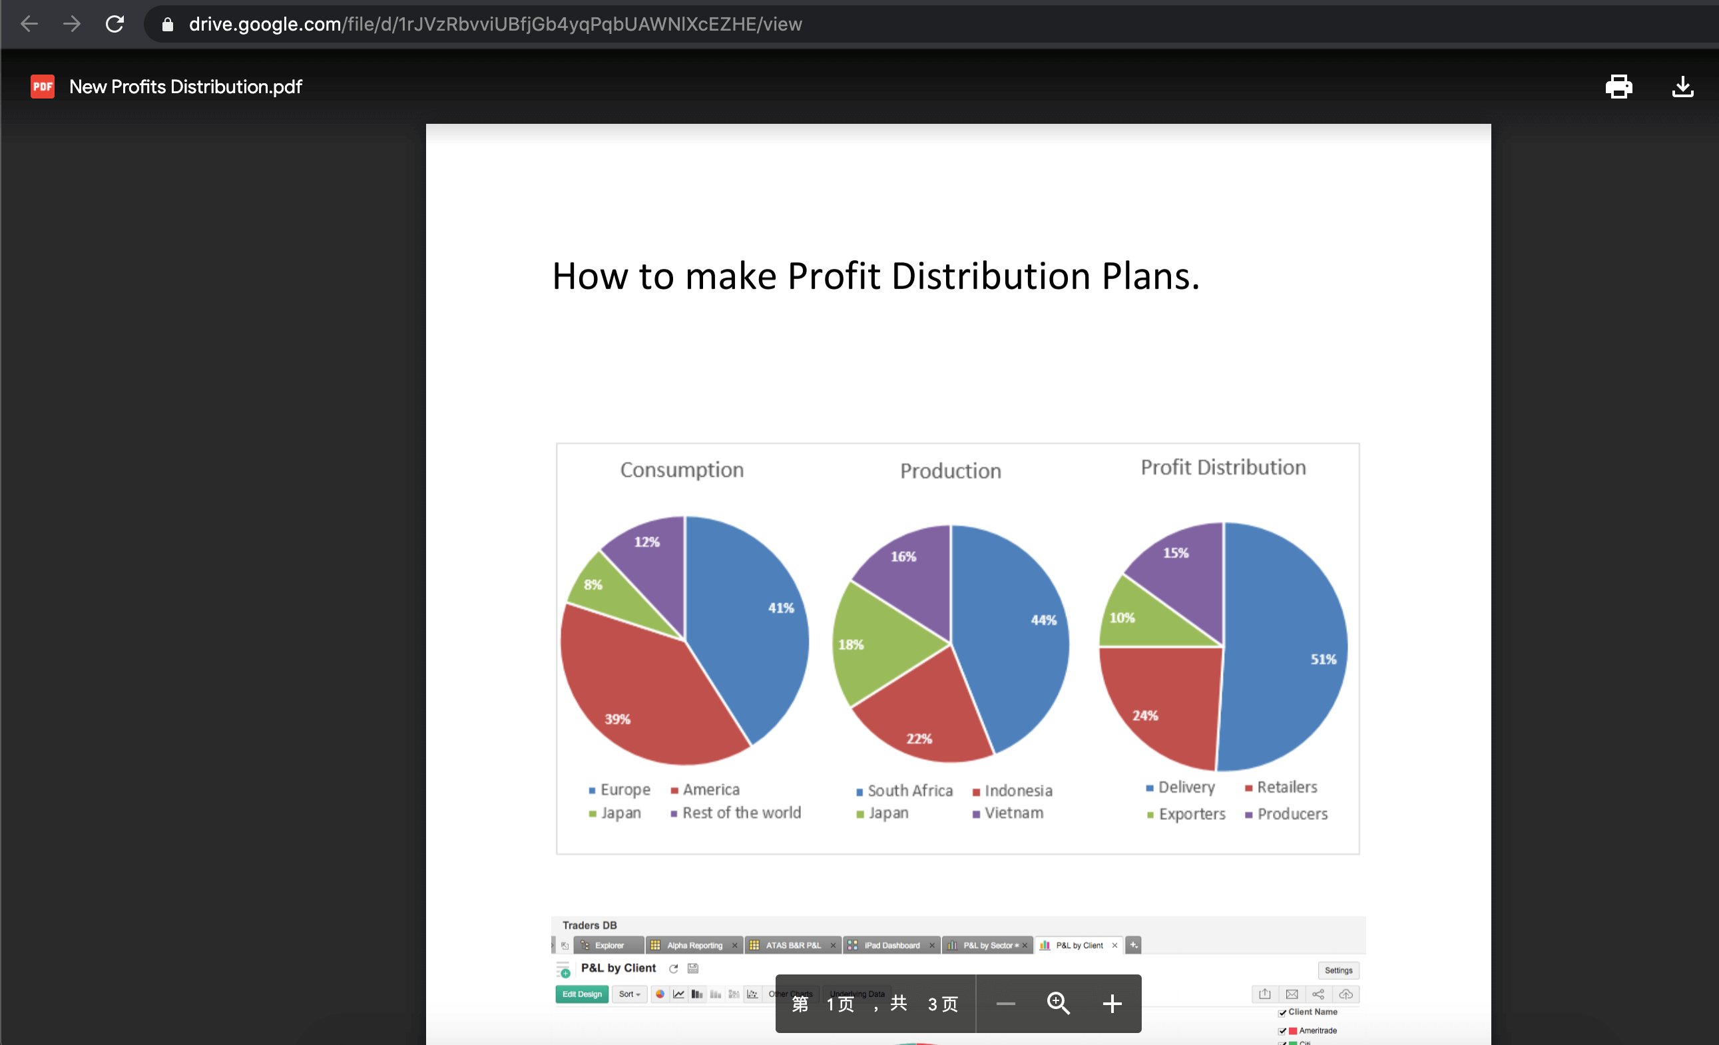Reload the browser page

coord(115,25)
